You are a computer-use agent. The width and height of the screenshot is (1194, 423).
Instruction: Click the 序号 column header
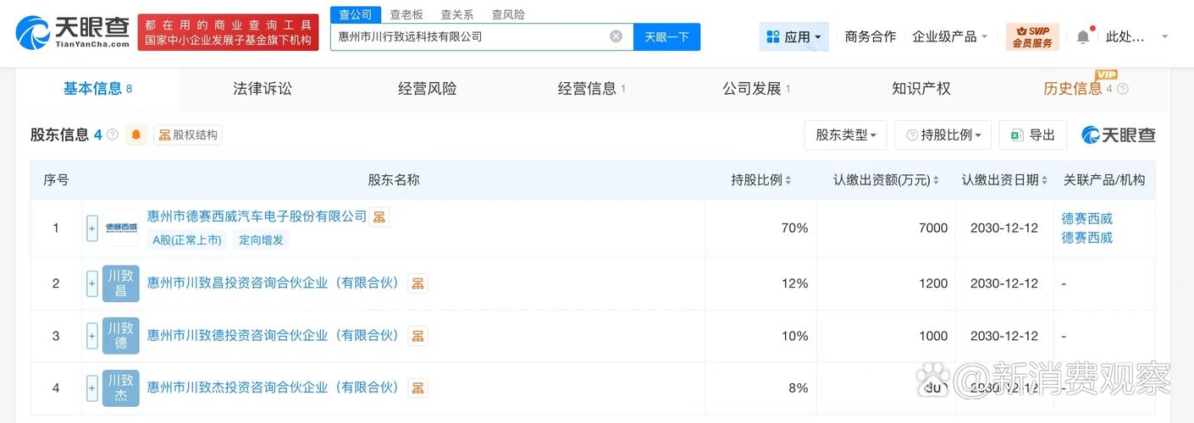point(56,180)
